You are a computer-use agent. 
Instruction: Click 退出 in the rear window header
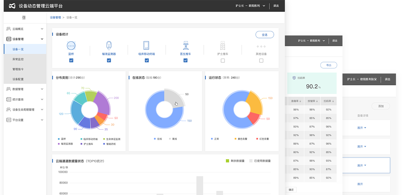tap(387, 79)
